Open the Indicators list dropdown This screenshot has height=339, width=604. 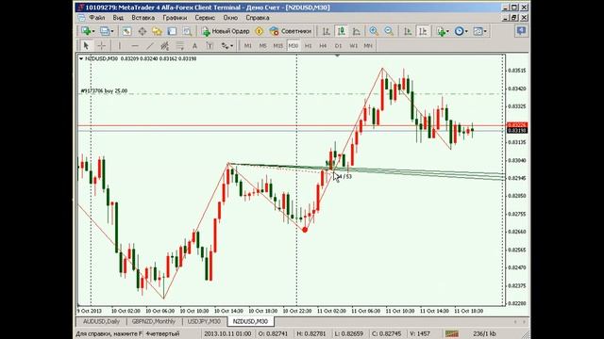coord(443,31)
